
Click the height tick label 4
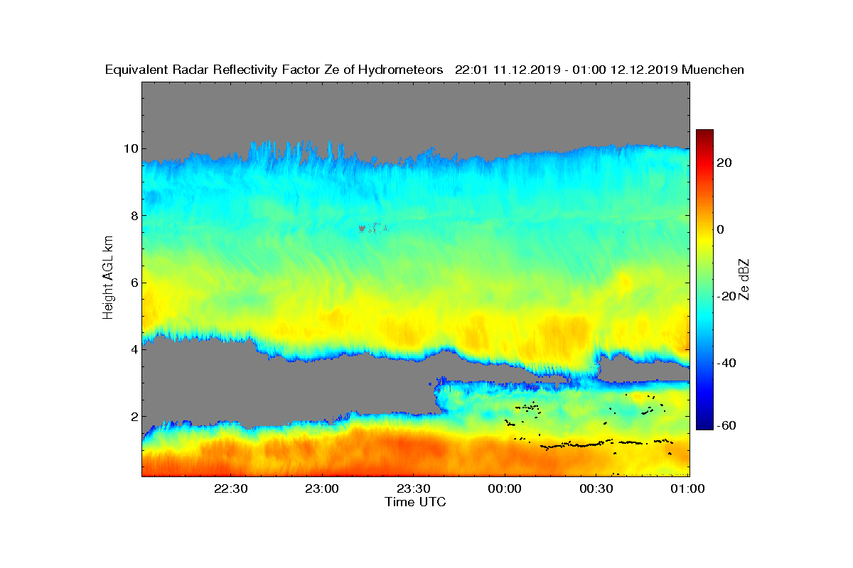tap(134, 349)
